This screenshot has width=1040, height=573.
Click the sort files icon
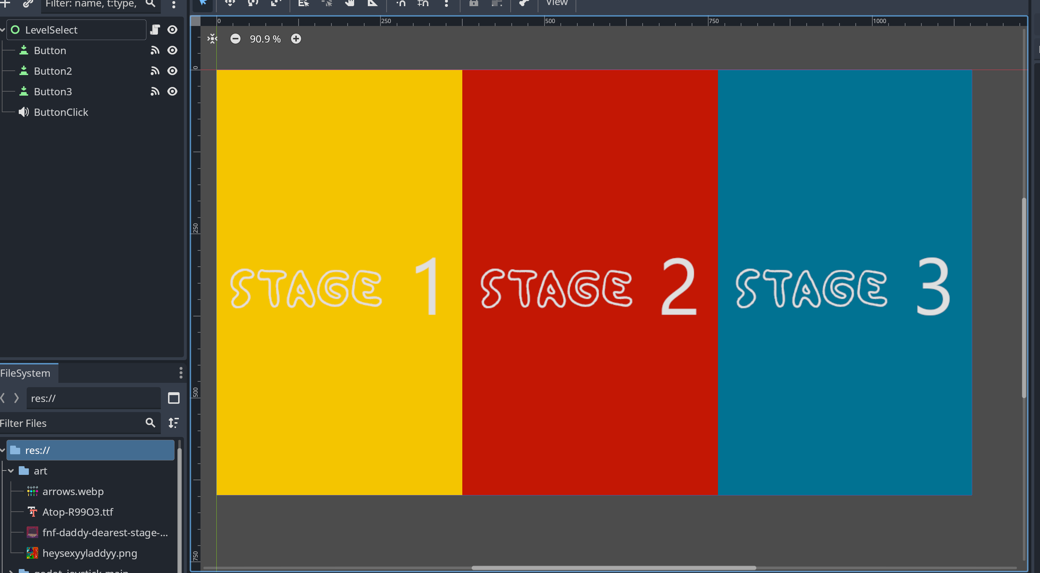click(x=173, y=423)
